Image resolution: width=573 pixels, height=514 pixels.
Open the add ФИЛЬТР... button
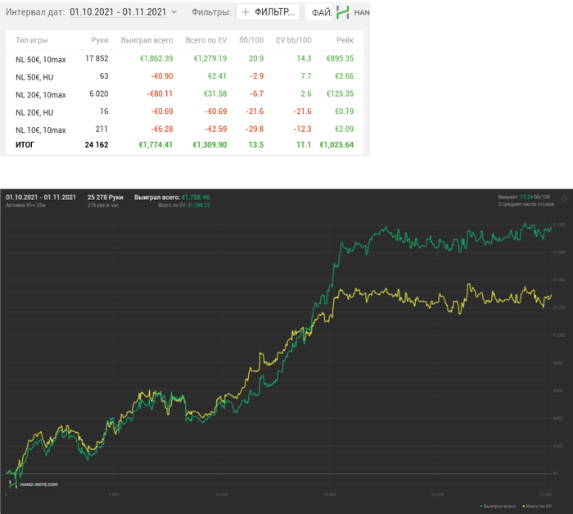point(268,12)
